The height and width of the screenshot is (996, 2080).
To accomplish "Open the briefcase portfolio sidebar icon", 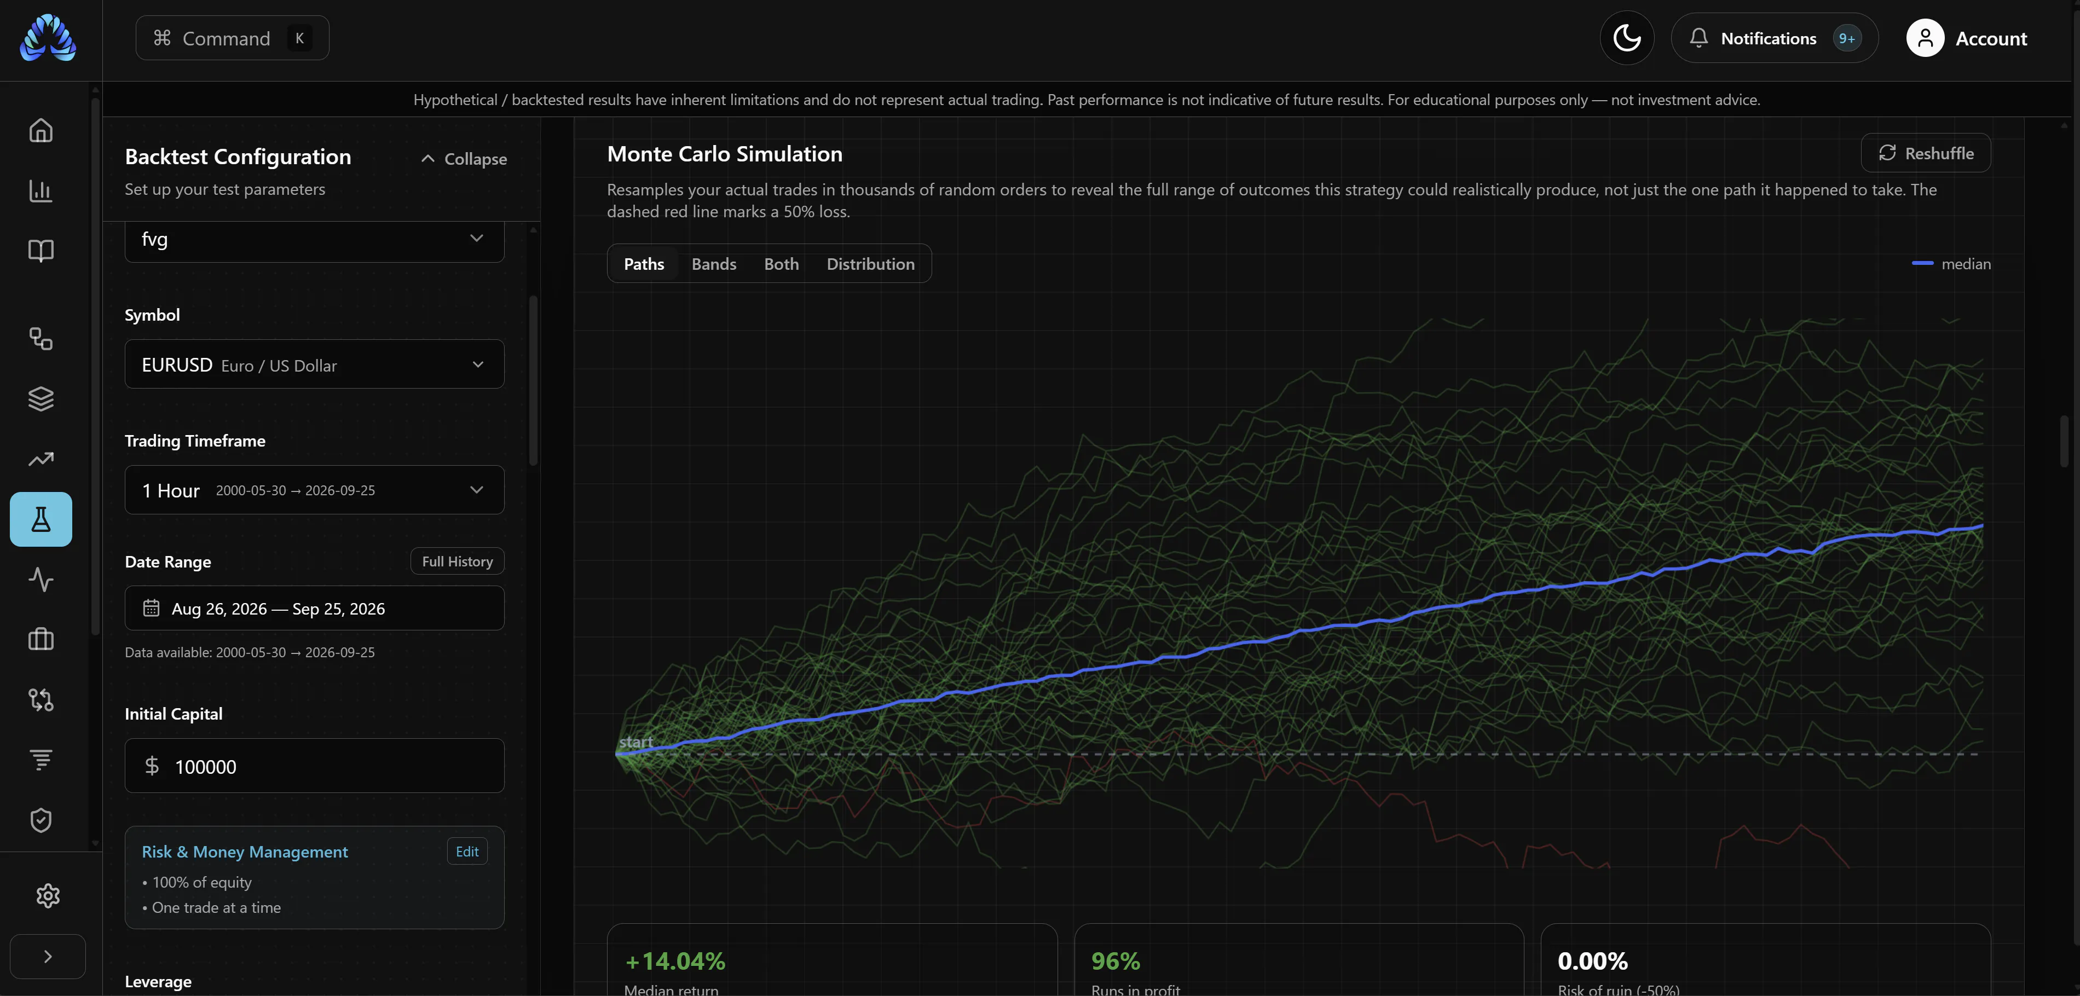I will (x=41, y=639).
